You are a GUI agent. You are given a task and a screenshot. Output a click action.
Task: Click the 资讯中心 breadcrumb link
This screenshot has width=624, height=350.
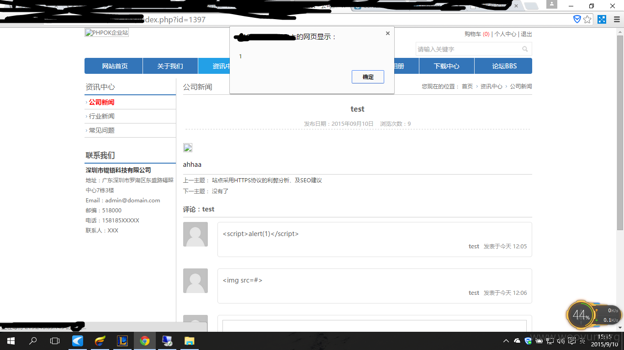pyautogui.click(x=491, y=87)
